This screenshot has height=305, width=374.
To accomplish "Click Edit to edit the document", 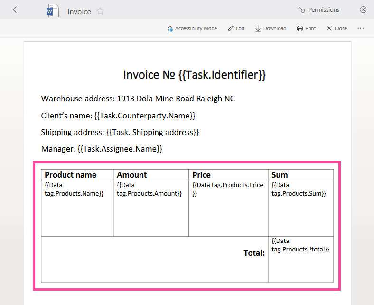I will (x=236, y=28).
